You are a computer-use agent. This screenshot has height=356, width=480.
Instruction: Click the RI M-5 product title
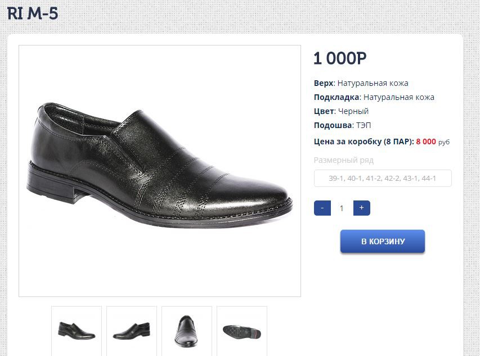33,13
